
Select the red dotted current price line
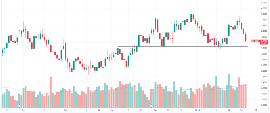(126, 41)
